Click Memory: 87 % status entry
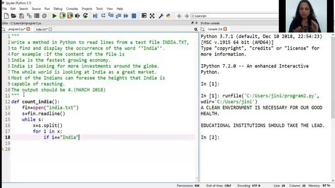The image size is (335, 188). [319, 186]
